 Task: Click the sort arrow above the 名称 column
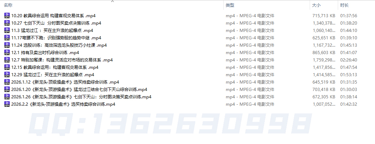(x=113, y=1)
